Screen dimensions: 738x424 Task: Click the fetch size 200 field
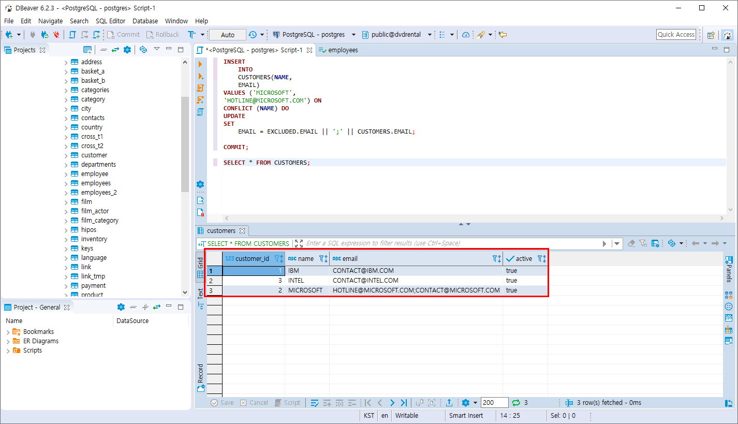(x=494, y=403)
